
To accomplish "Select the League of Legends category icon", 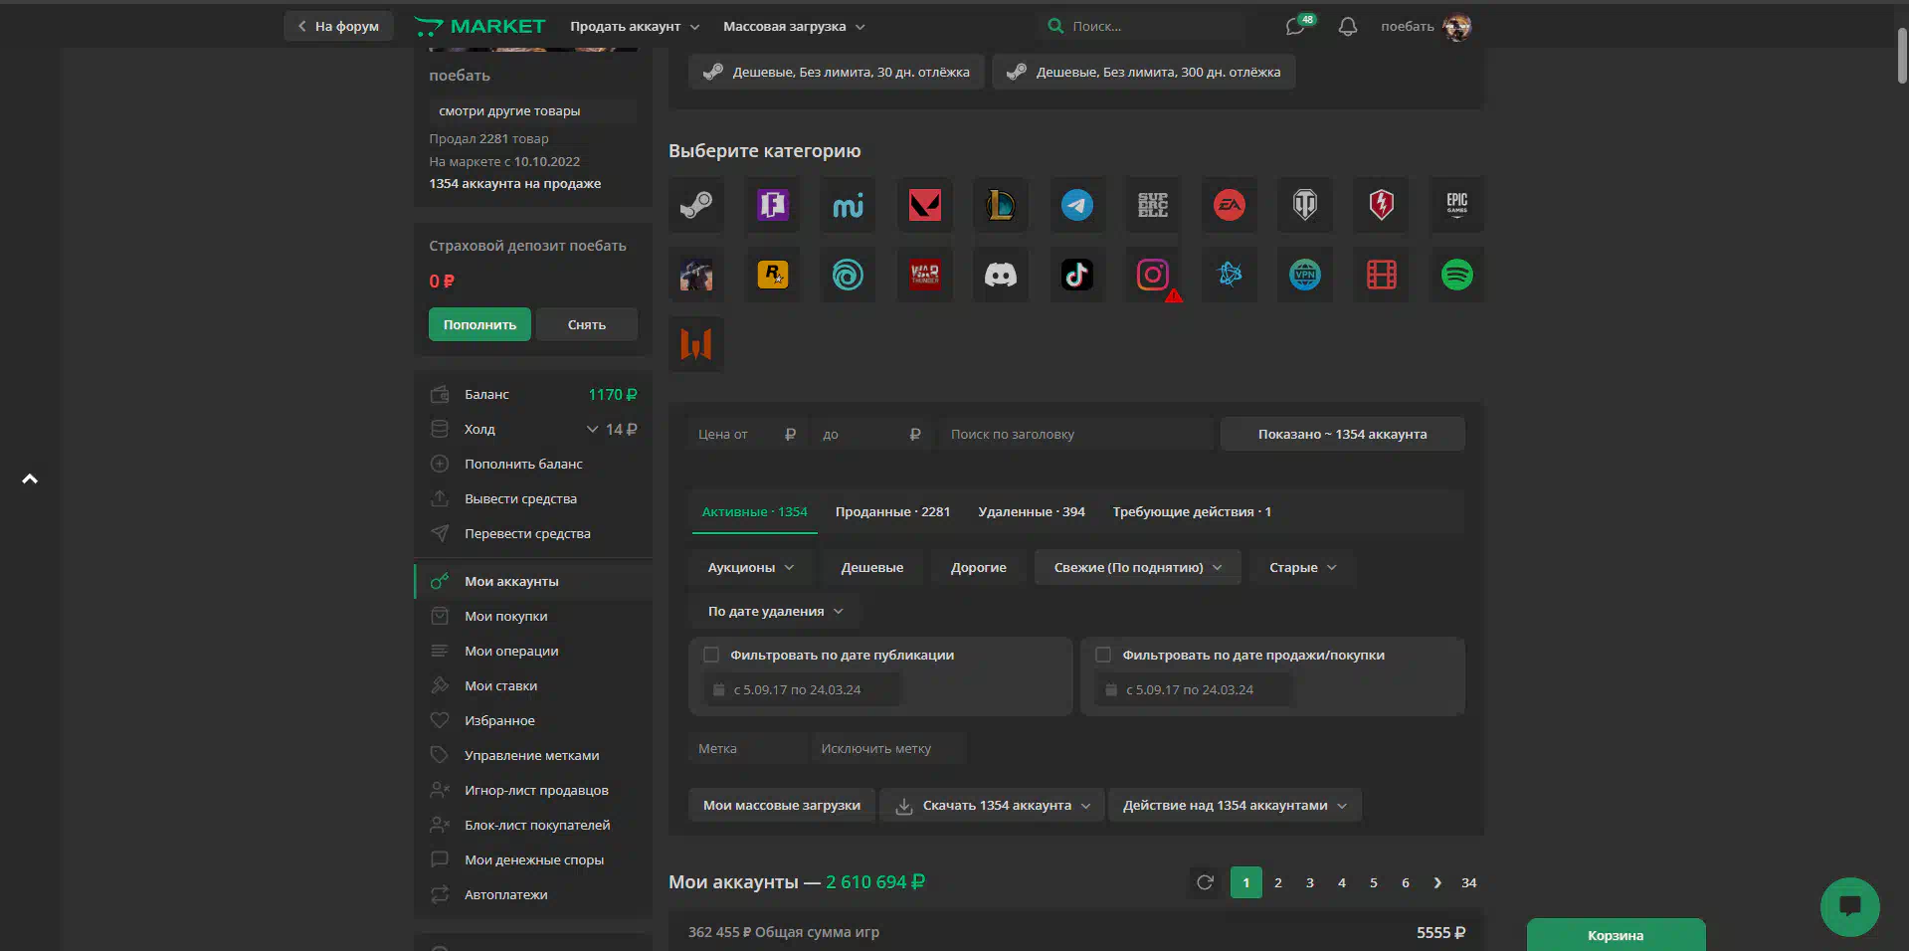I will (x=1001, y=205).
